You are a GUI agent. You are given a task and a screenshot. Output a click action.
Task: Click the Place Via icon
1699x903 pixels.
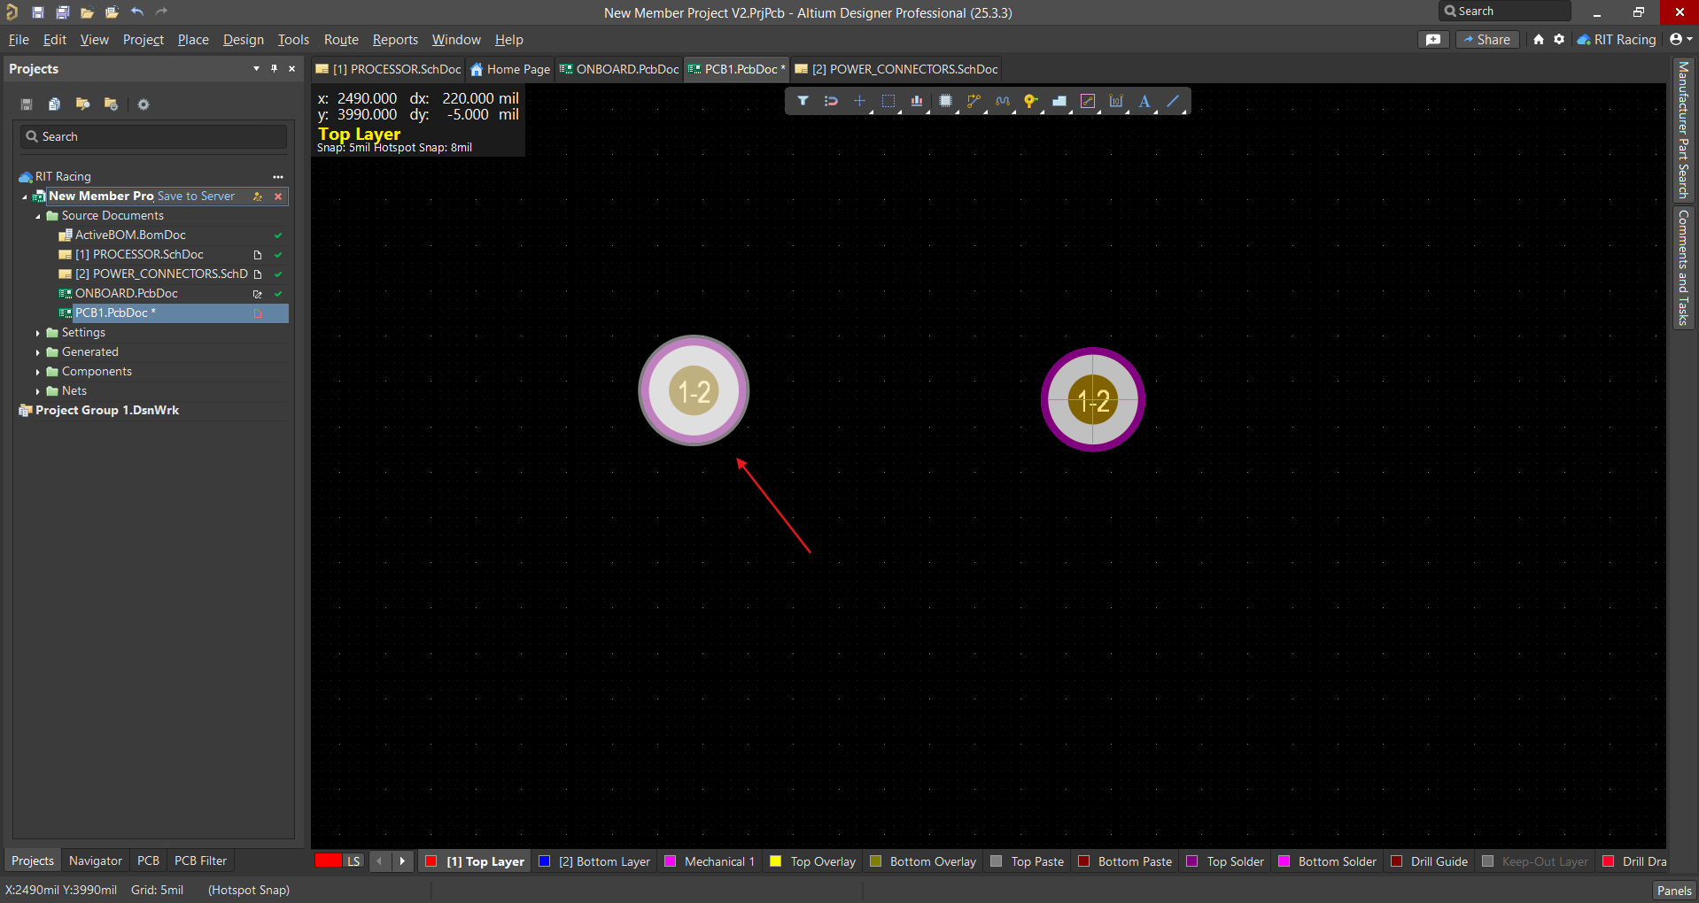(x=1030, y=101)
